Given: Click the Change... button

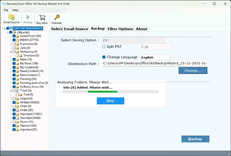Looking at the screenshot, I should (x=193, y=70).
